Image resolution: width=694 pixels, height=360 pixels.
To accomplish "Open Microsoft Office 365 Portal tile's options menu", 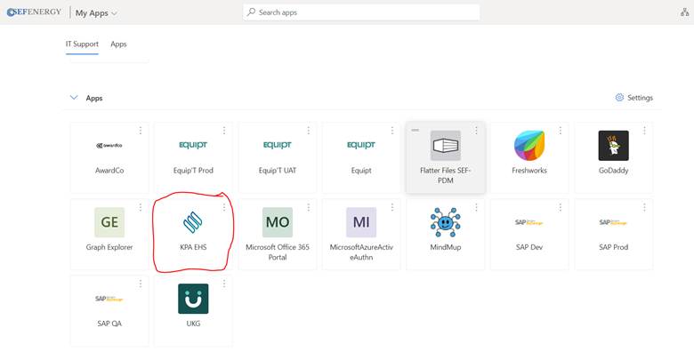I will tap(308, 207).
